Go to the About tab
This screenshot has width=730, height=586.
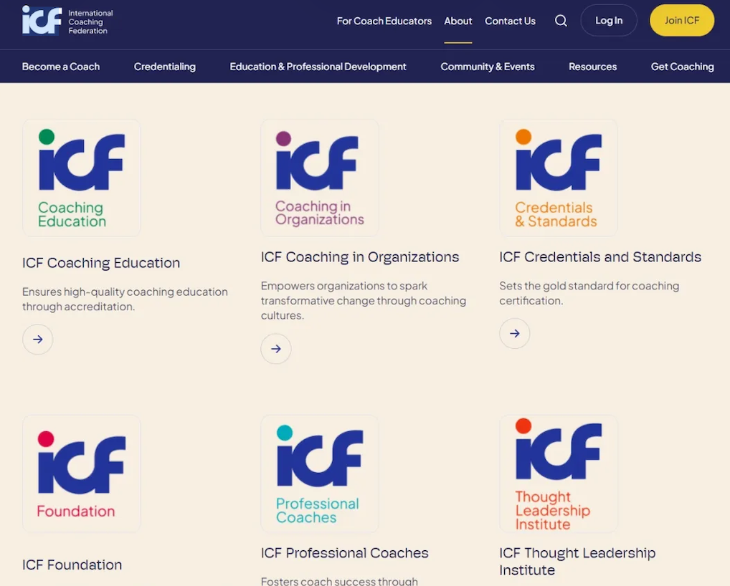[458, 21]
